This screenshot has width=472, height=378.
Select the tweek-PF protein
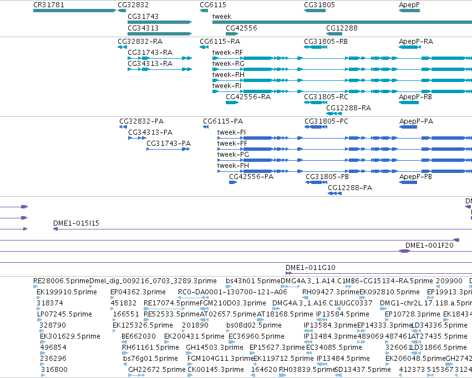pos(344,149)
